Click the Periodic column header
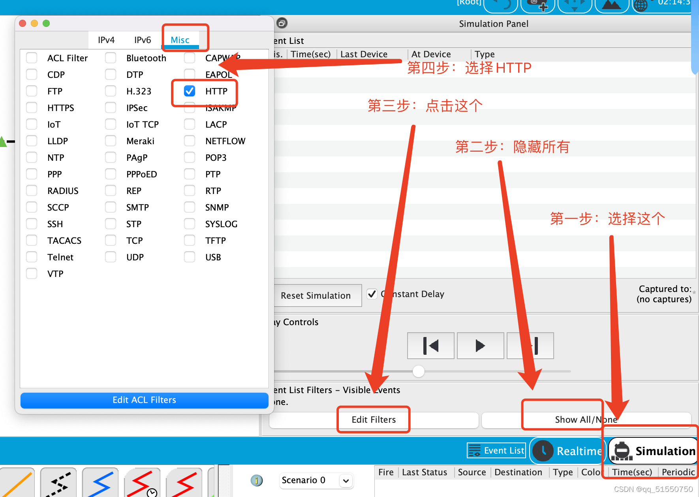Image resolution: width=699 pixels, height=497 pixels. [x=678, y=472]
